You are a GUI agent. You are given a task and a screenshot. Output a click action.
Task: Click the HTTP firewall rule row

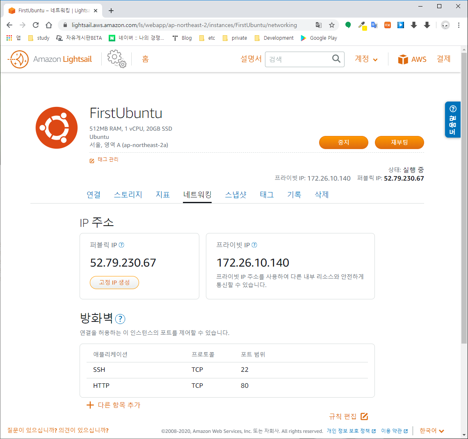[x=227, y=386]
